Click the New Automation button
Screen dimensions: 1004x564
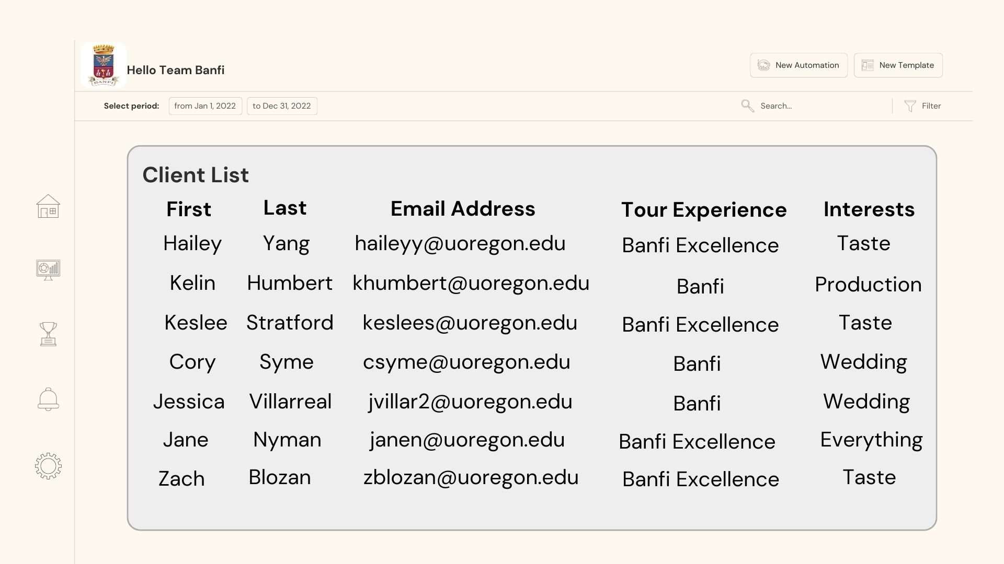[x=798, y=65]
